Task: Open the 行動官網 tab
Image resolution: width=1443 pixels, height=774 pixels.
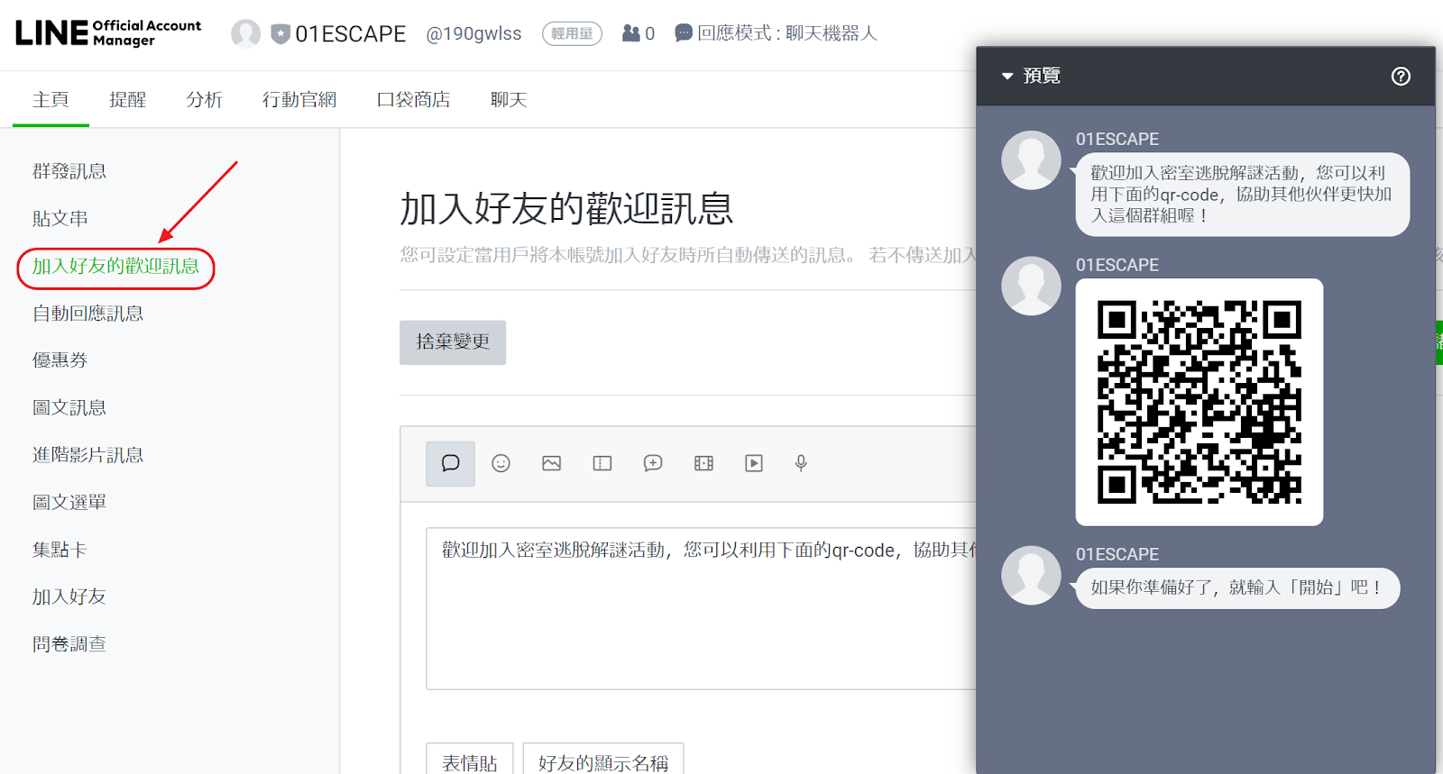Action: pos(299,99)
